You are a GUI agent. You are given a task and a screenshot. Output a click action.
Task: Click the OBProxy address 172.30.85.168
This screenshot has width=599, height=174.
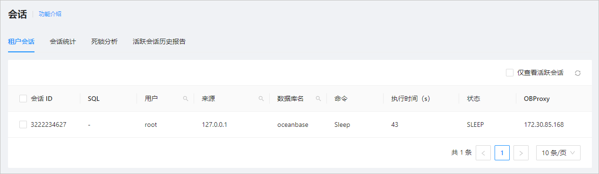tap(544, 125)
